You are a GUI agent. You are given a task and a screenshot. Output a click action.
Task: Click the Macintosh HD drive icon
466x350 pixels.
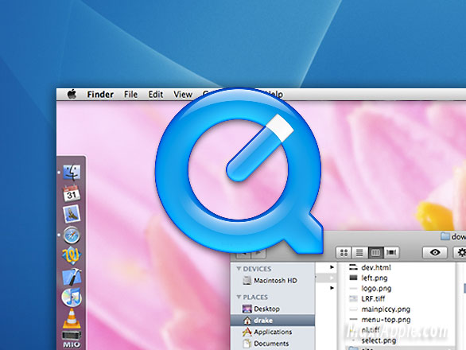coord(247,281)
